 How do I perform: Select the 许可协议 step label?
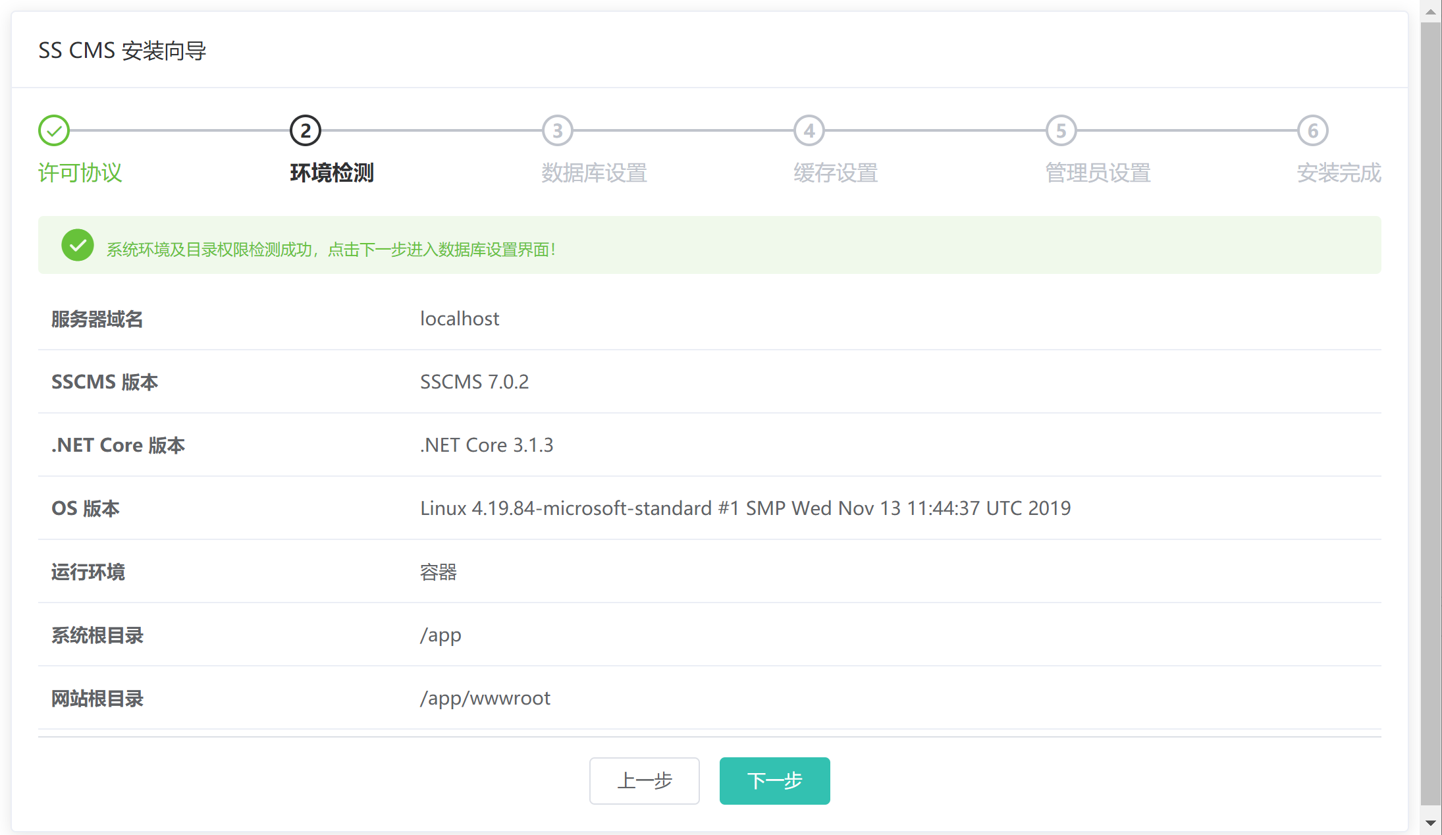[80, 173]
